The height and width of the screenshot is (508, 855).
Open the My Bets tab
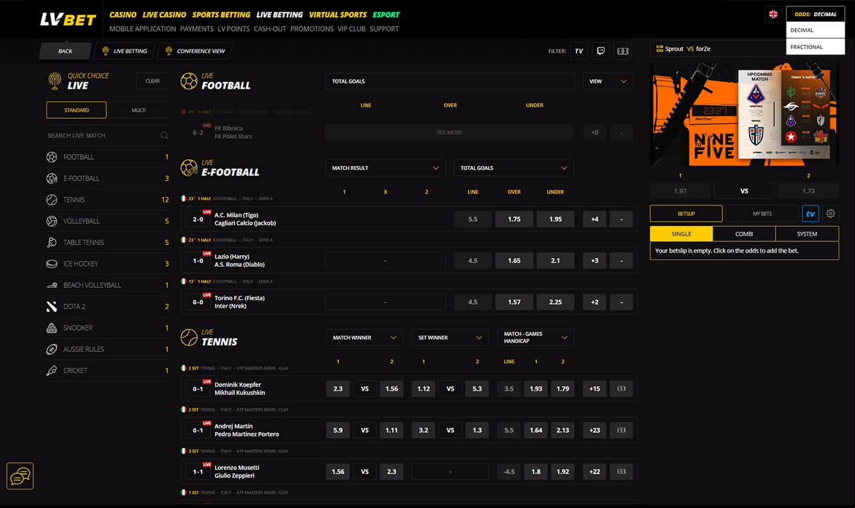[762, 213]
